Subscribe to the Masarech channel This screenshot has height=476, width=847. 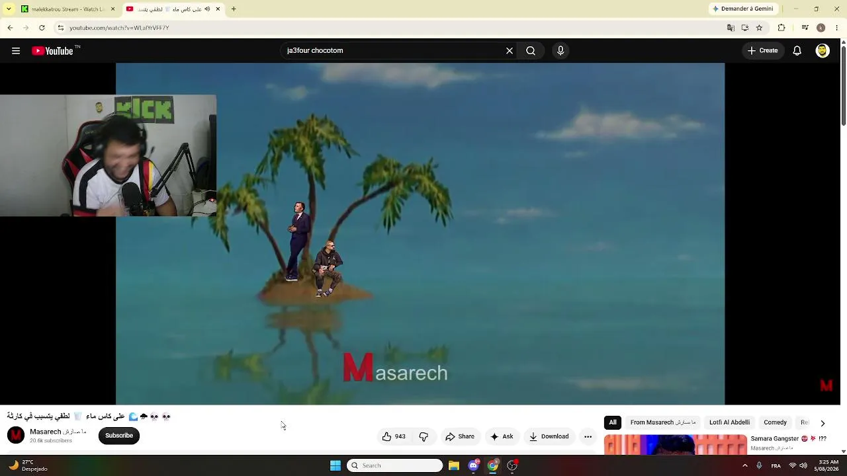119,436
